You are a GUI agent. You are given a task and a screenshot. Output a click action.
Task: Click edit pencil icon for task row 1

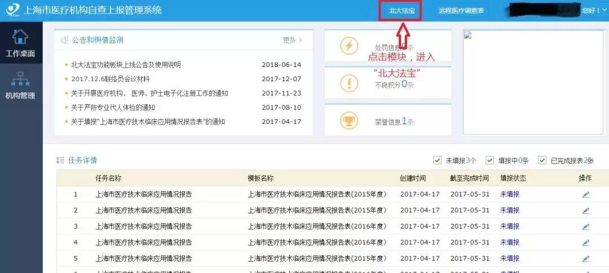point(585,195)
